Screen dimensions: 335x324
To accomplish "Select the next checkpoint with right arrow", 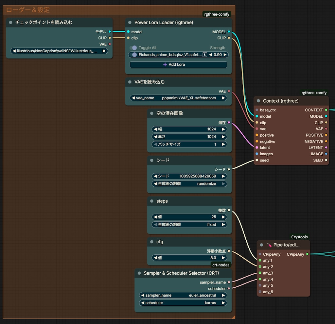I will coord(104,51).
